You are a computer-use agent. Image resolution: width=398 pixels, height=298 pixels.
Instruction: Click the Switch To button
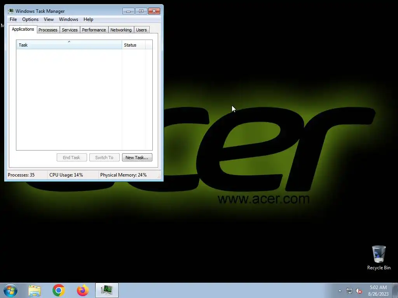pos(104,158)
